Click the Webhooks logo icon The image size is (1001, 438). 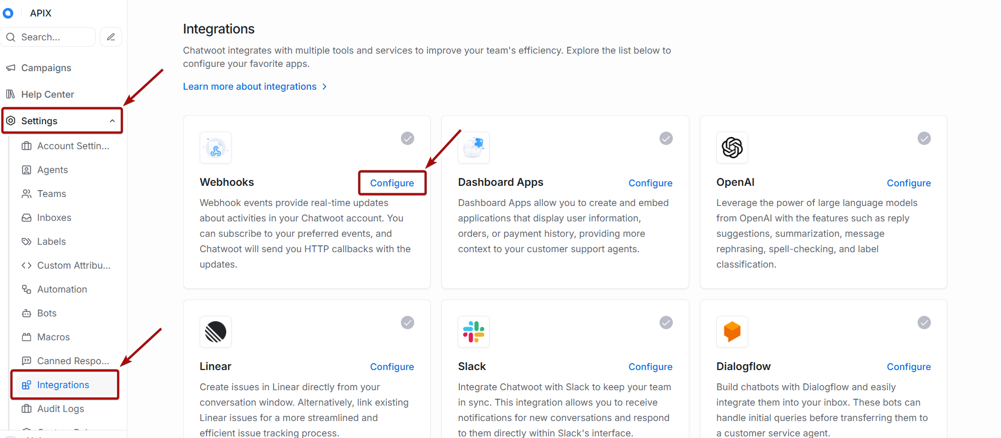pyautogui.click(x=216, y=148)
